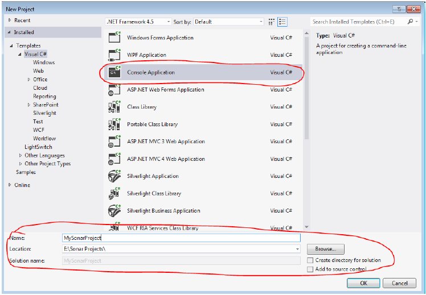Open the dialog help question mark button

click(399, 9)
